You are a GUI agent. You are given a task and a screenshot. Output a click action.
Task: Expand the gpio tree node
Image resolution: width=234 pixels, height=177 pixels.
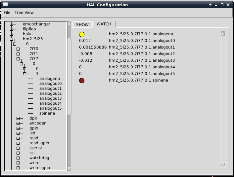pos(18,128)
